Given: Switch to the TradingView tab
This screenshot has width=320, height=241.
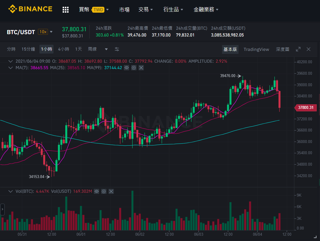Looking at the screenshot, I should [x=256, y=49].
